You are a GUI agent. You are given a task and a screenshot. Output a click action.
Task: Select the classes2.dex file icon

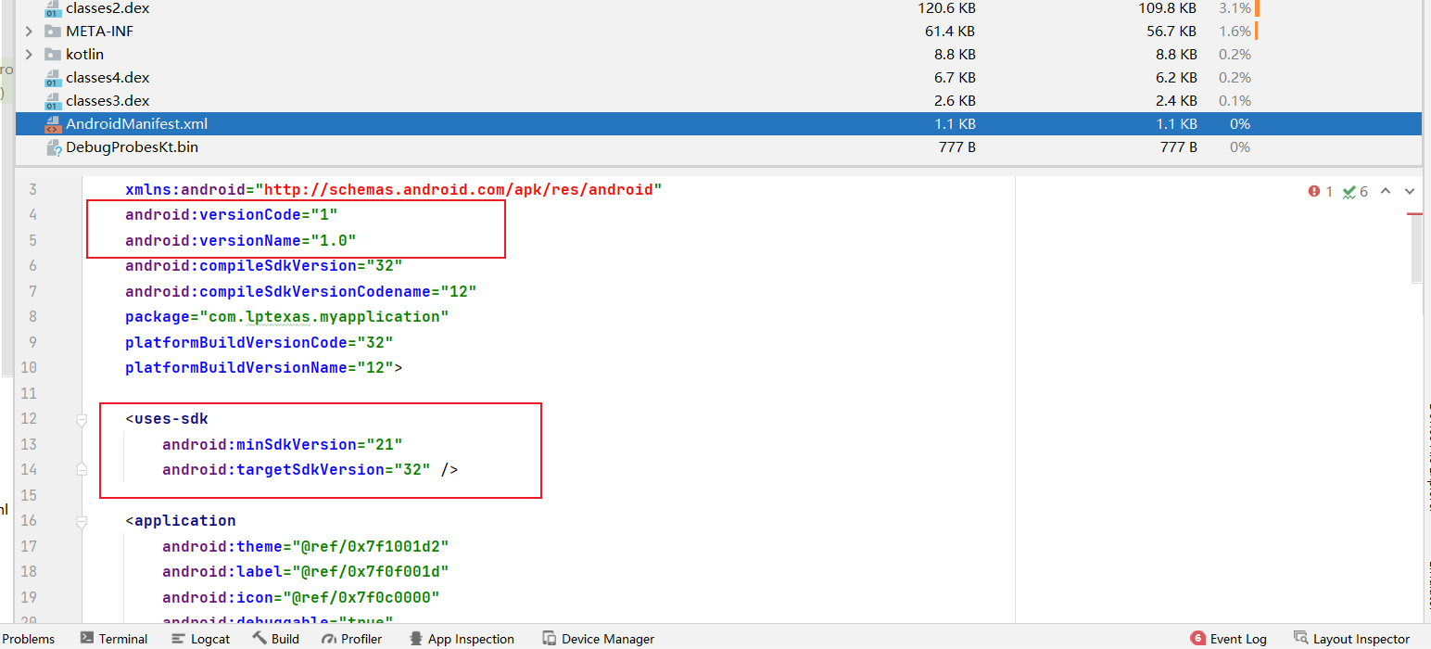[x=53, y=8]
